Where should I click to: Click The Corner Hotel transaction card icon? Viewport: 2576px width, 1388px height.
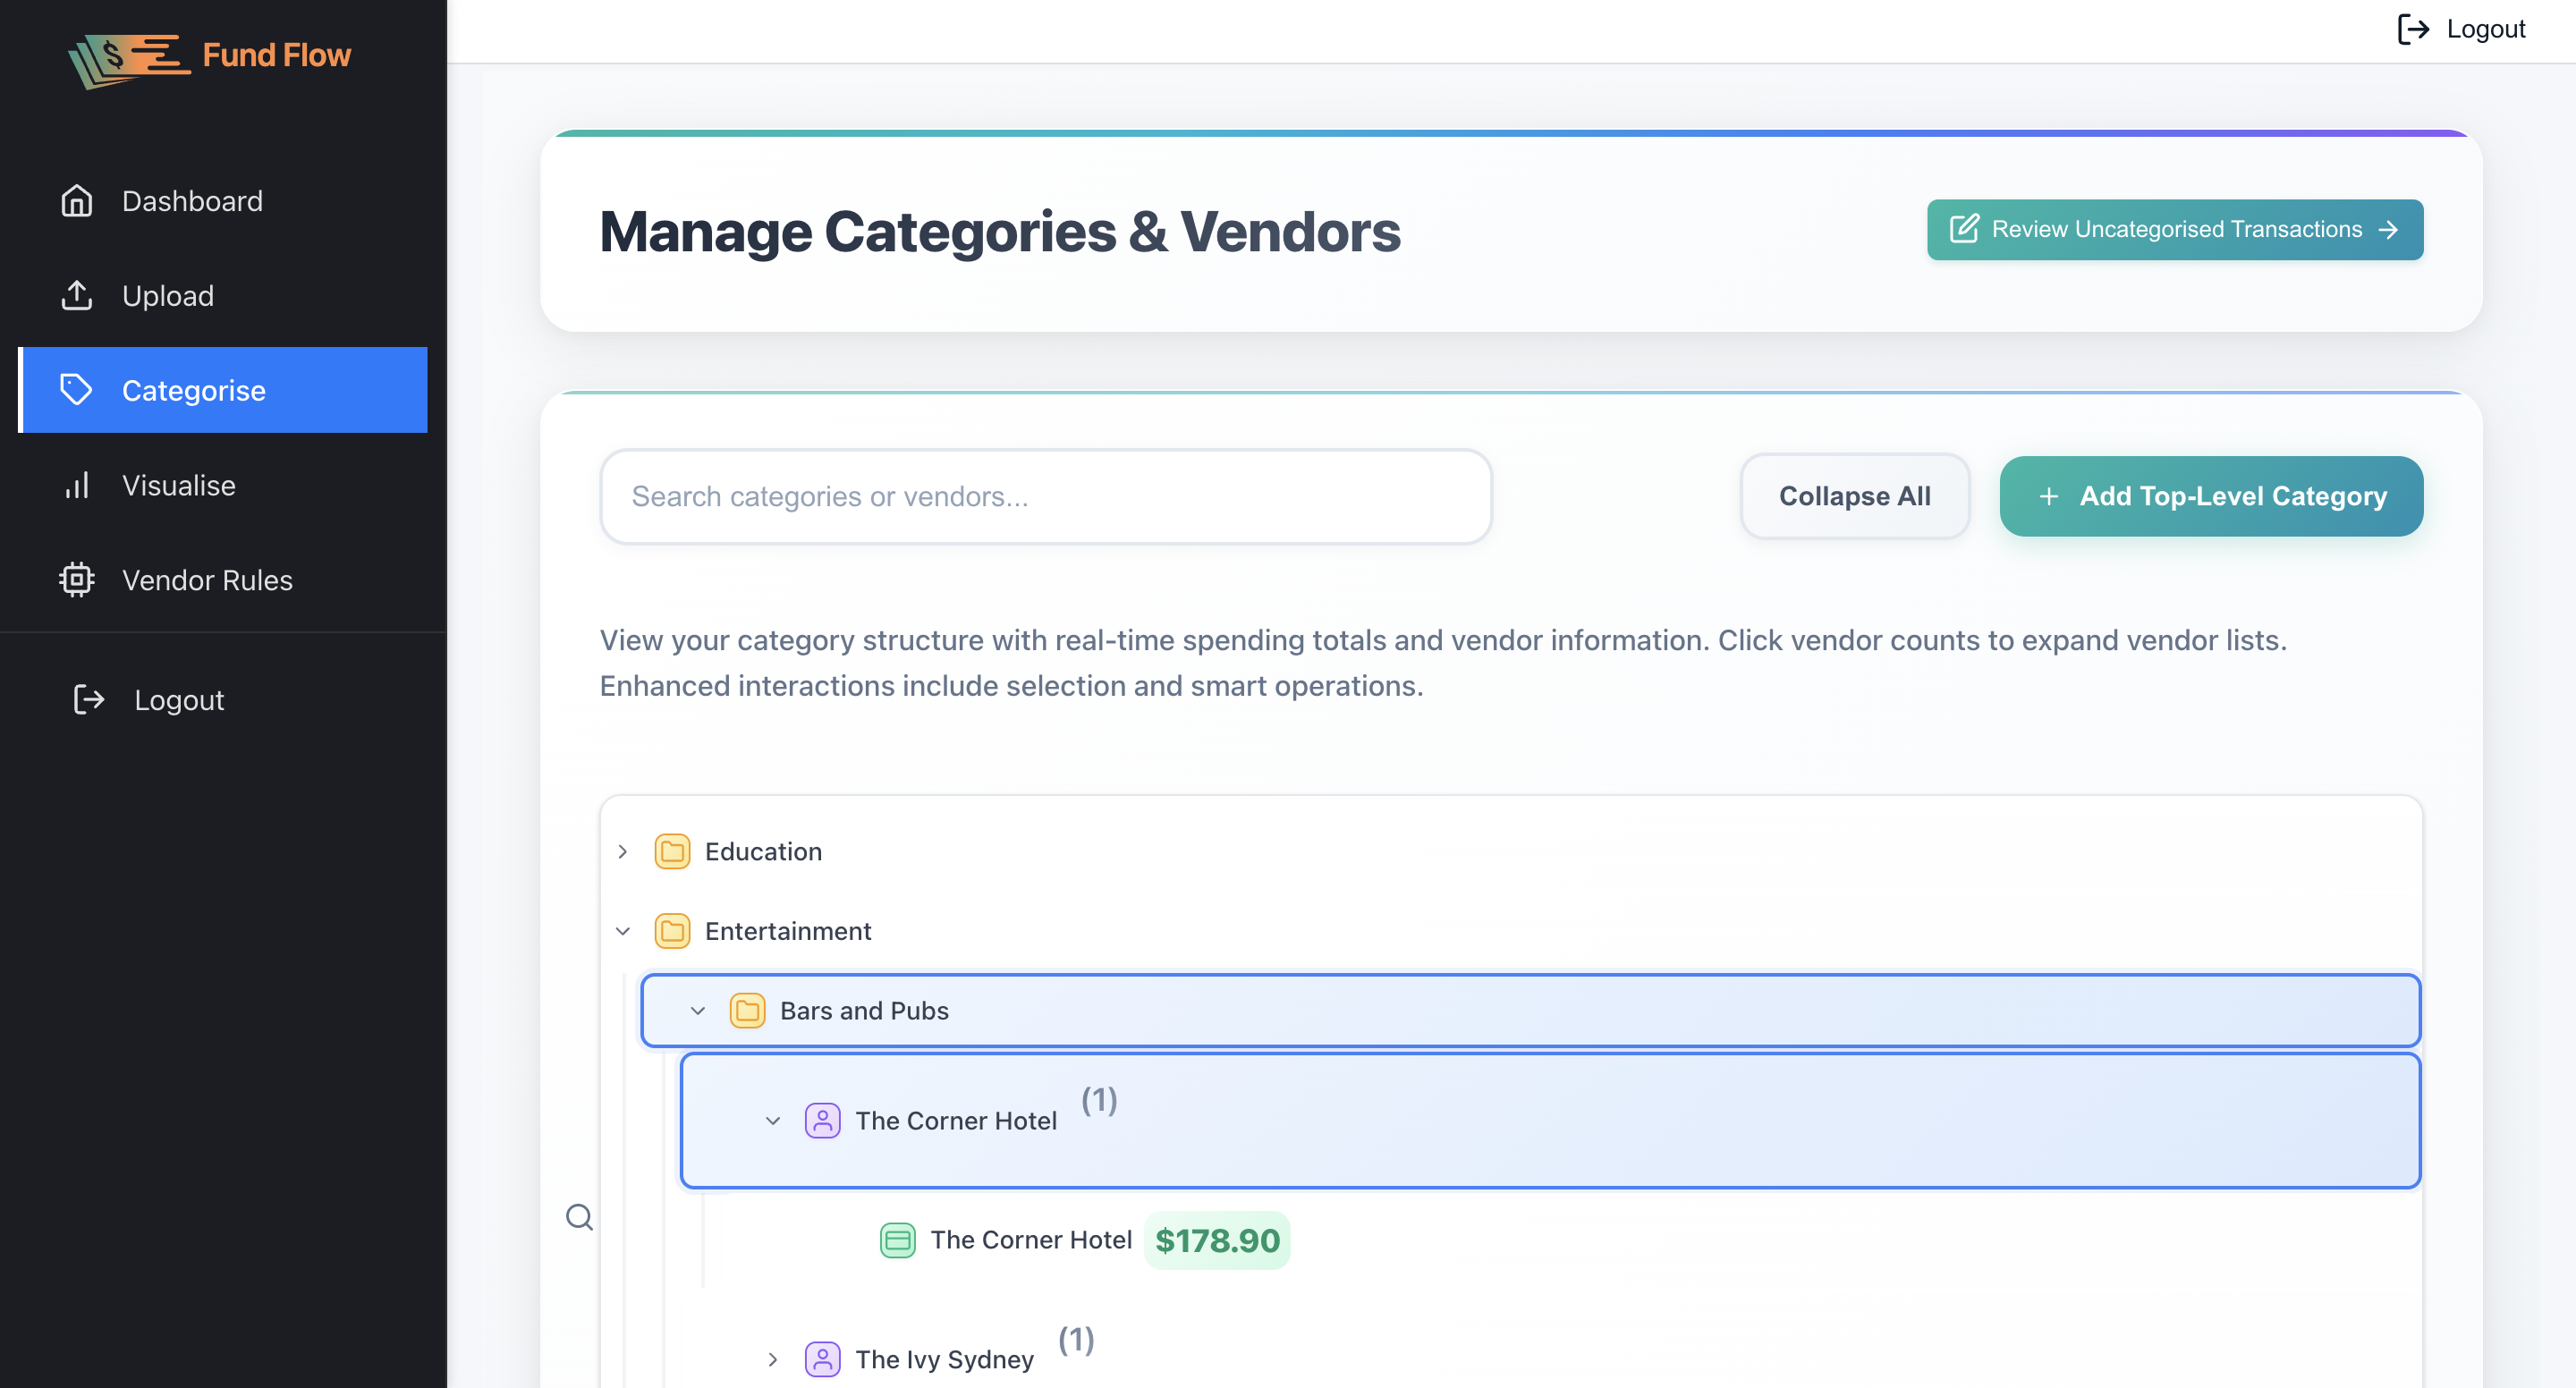(897, 1240)
